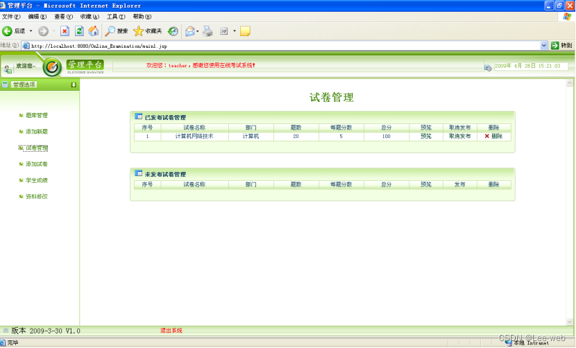Open 添加新题 in the sidebar
Viewport: 576px width, 348px height.
coord(36,132)
